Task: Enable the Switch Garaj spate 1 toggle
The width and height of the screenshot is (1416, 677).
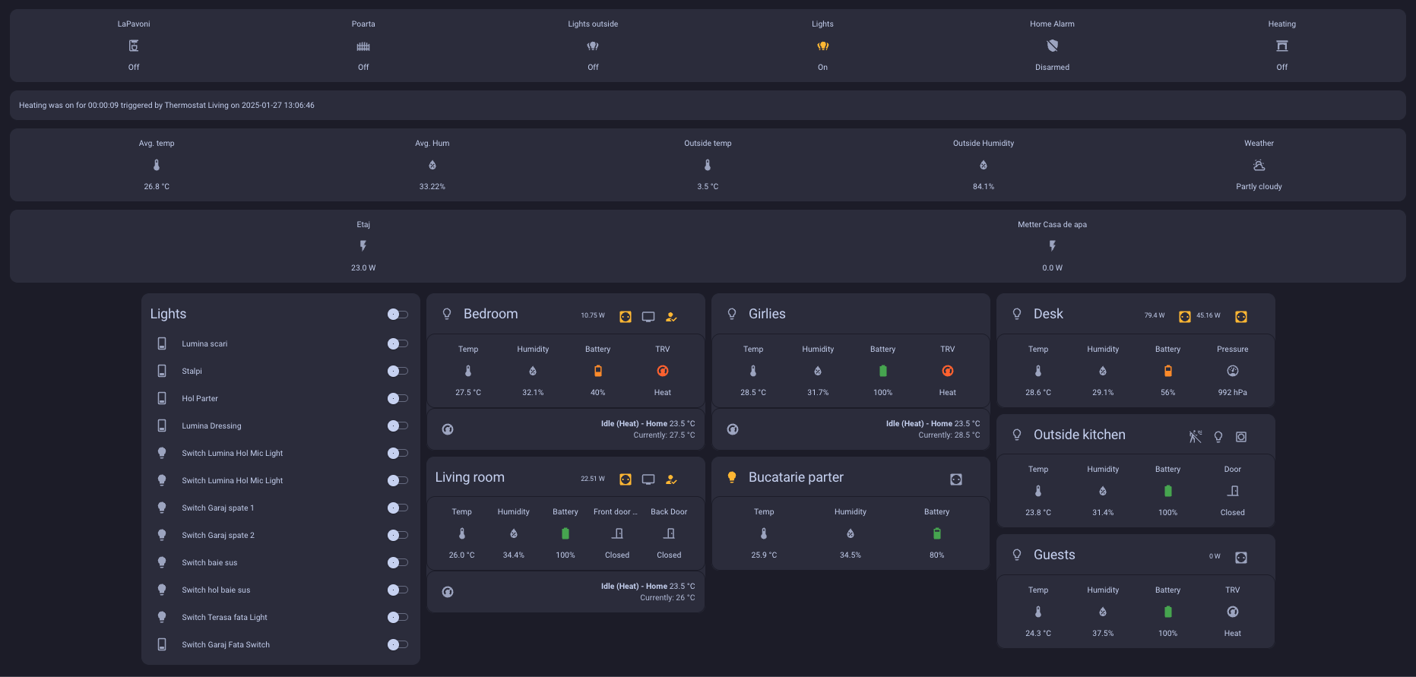Action: coord(398,508)
